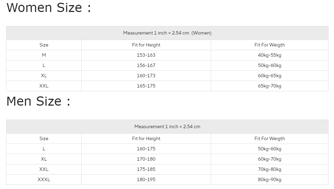Viewport: 334px width, 189px height.
Task: Click the Women size M cell
Action: point(44,55)
